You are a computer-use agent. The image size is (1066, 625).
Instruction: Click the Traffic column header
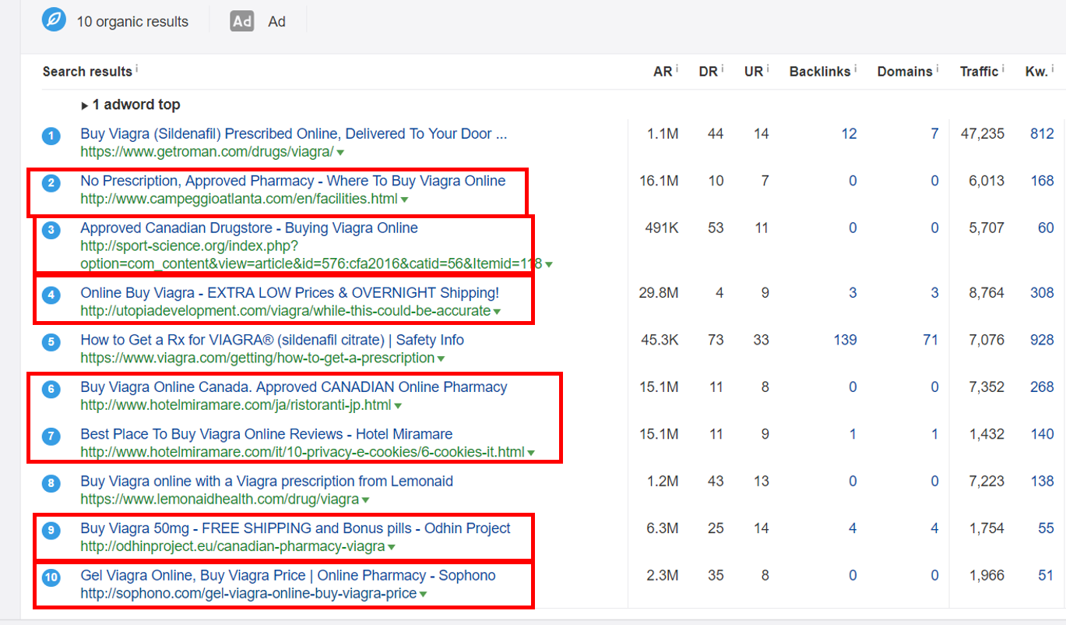(x=979, y=72)
